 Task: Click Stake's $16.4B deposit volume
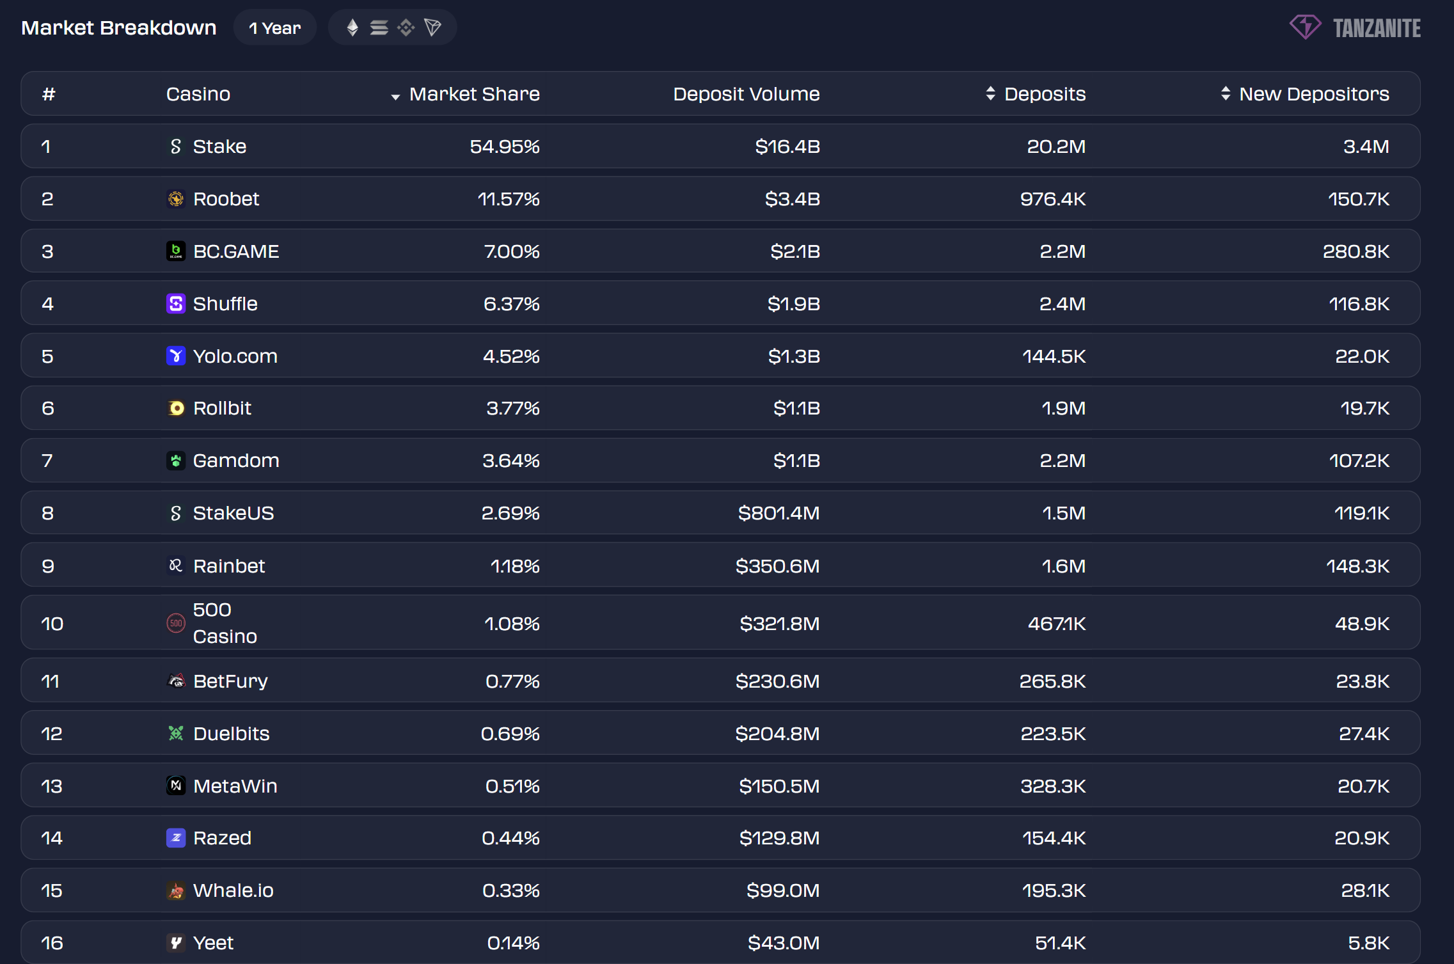coord(787,146)
